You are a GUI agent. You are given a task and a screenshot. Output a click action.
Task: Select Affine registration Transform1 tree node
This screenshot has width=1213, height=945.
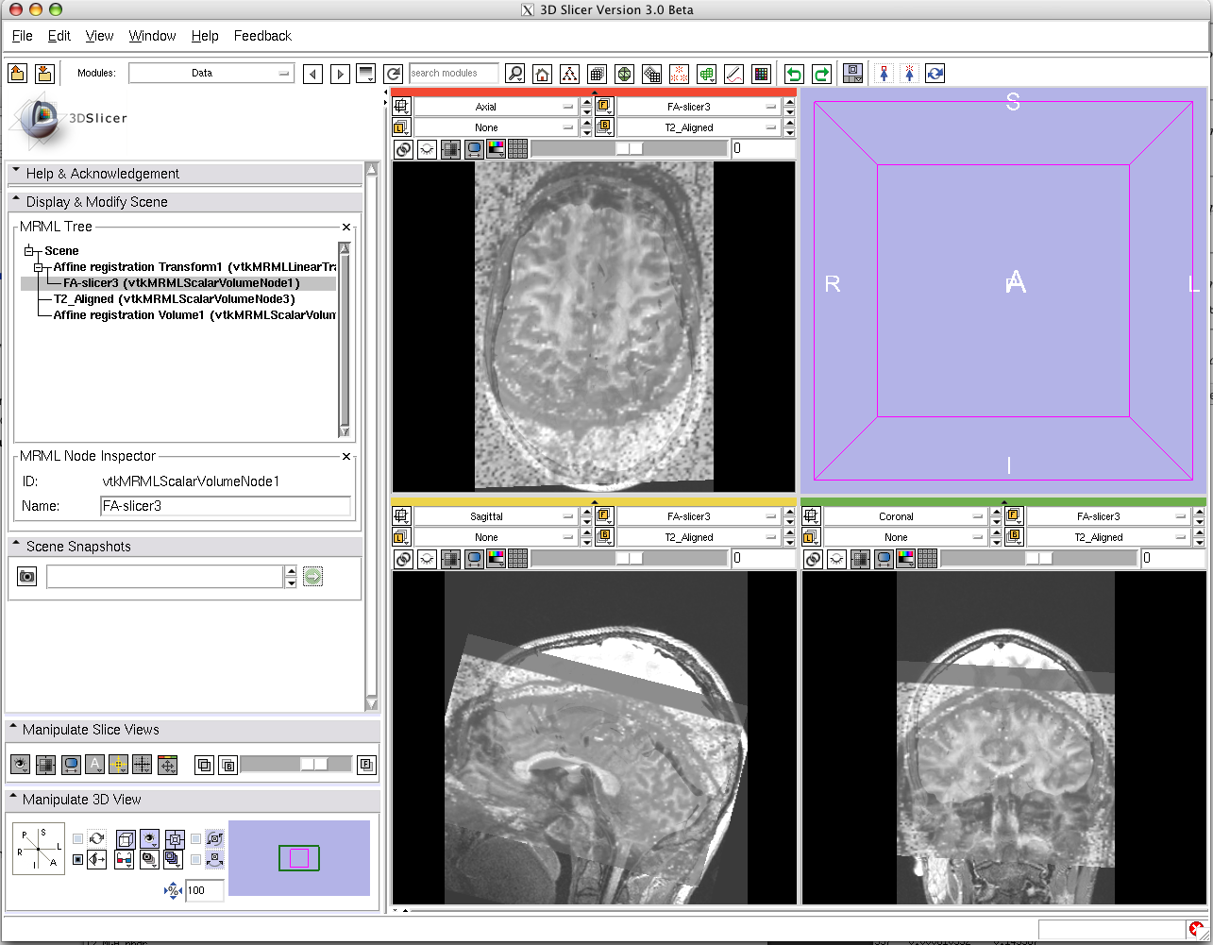click(x=194, y=267)
